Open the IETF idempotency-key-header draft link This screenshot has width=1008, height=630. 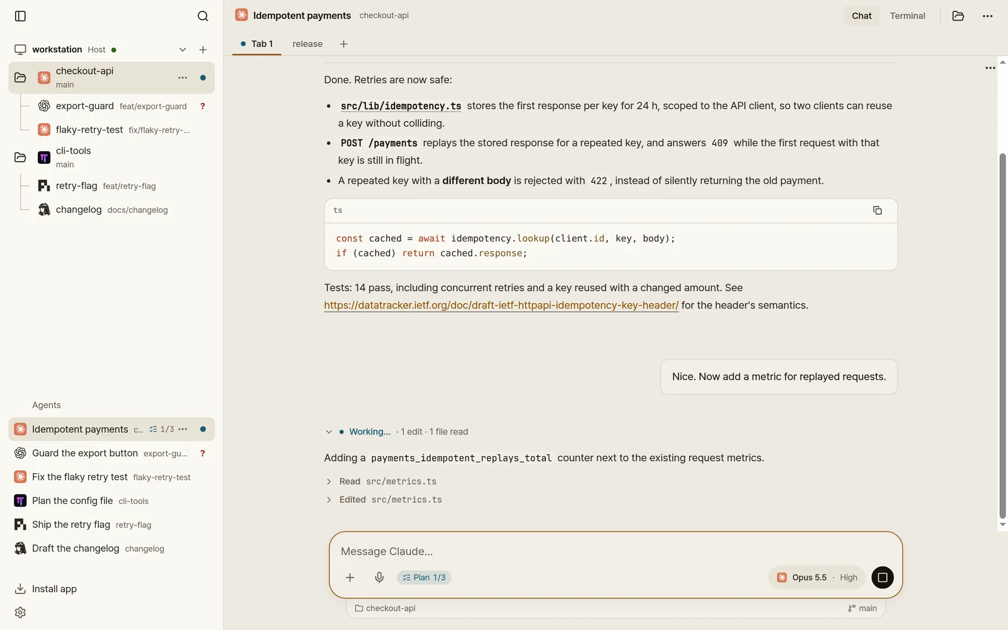coord(501,306)
